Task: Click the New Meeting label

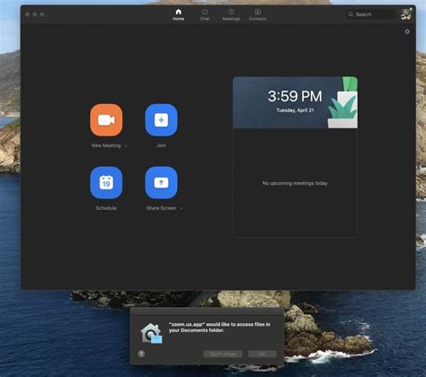Action: [106, 145]
